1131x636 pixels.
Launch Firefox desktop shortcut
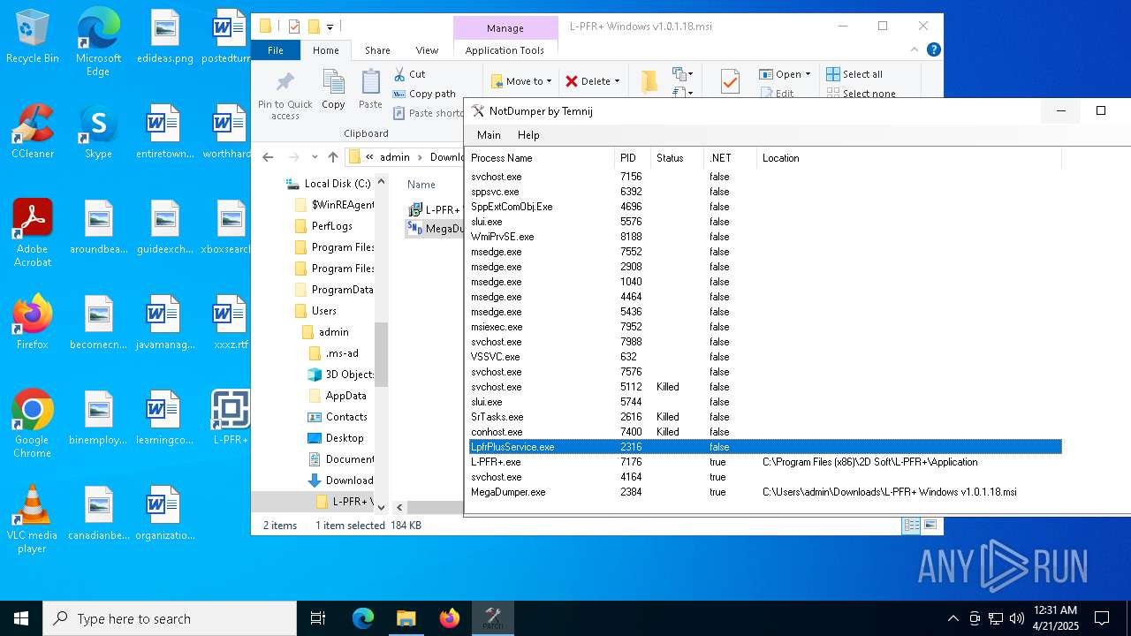[33, 322]
